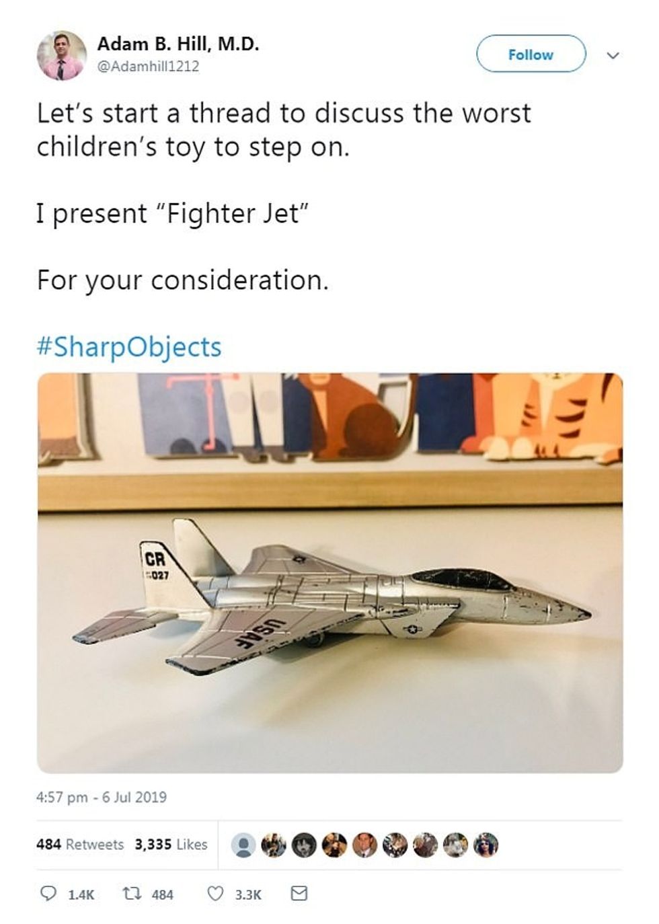Click the @Adamhill1212 handle
The image size is (659, 924).
(x=149, y=67)
